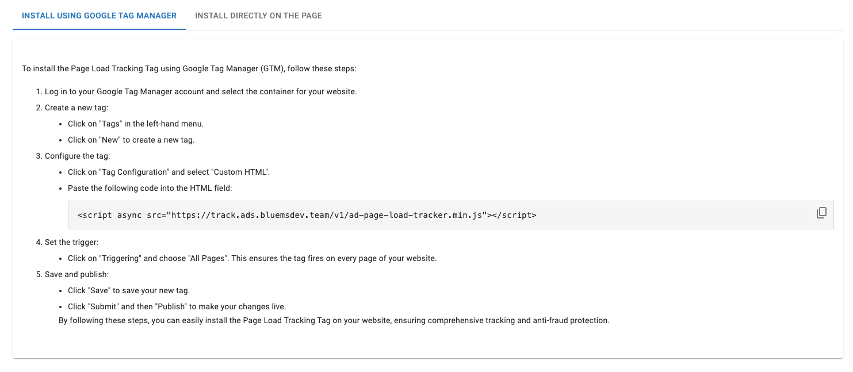Click the "Paste the following code" bullet
853x372 pixels.
pyautogui.click(x=150, y=188)
